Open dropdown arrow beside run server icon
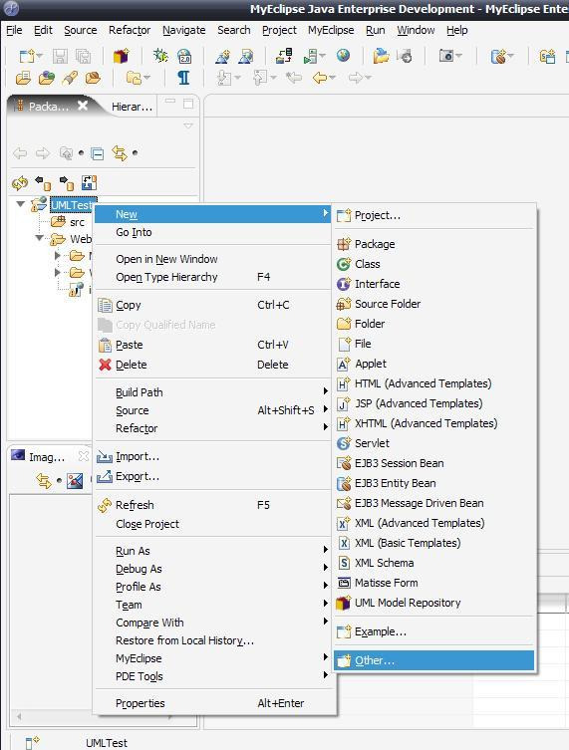This screenshot has height=750, width=569. [x=323, y=56]
